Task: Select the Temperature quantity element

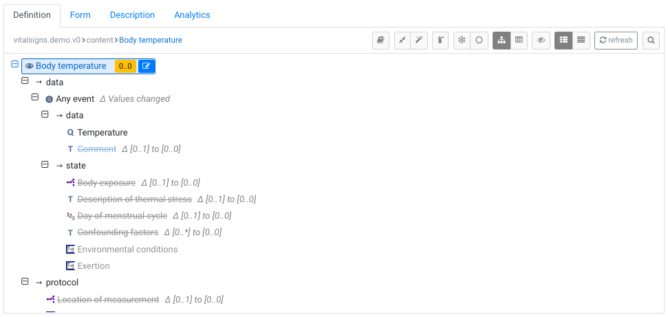Action: (103, 133)
